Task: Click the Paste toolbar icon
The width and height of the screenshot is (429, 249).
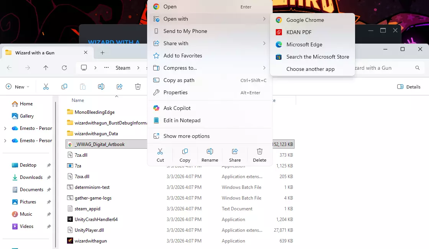Action: (x=83, y=87)
